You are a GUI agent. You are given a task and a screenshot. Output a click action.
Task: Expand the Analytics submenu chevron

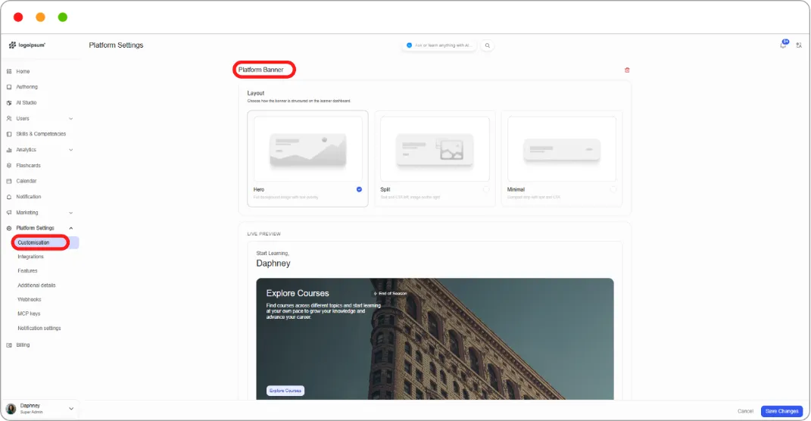(71, 150)
